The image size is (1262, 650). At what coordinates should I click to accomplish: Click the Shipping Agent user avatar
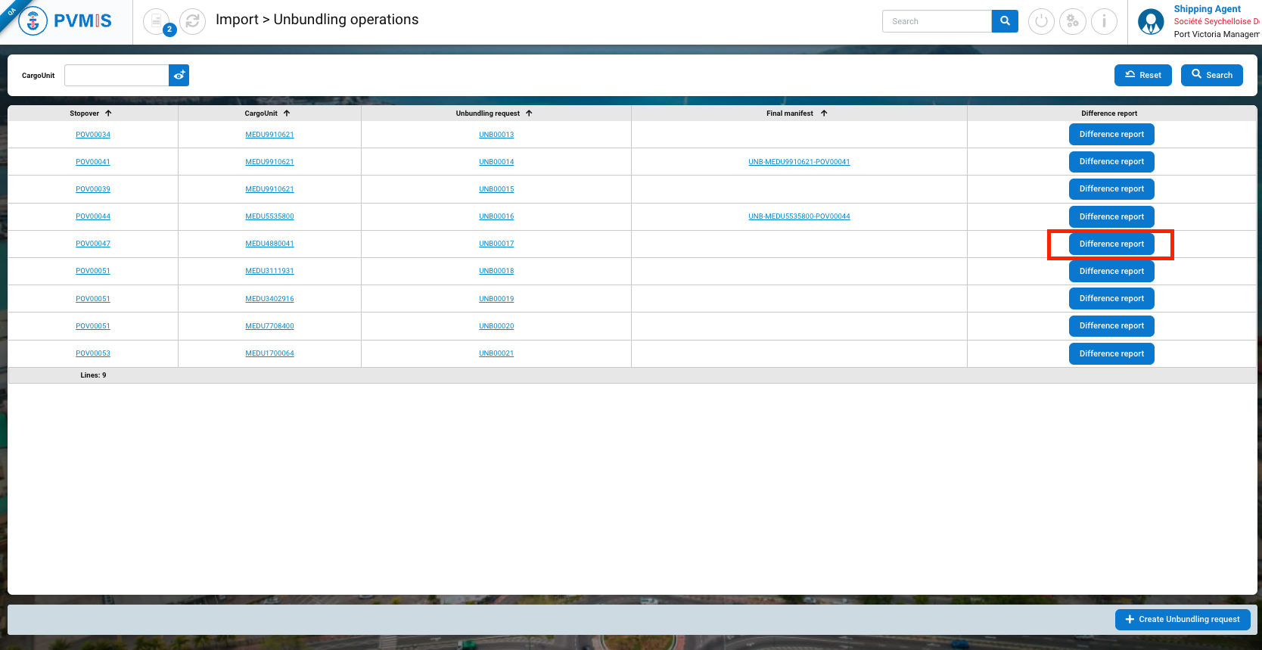click(x=1151, y=22)
